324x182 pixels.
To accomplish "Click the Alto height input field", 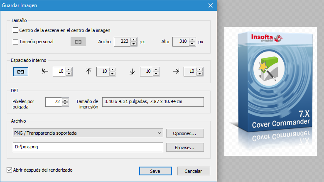I will pos(181,42).
